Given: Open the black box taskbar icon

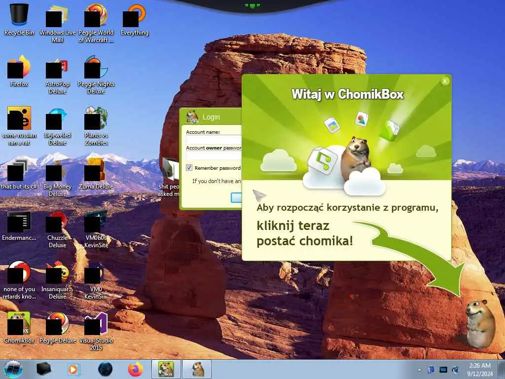Looking at the screenshot, I should point(44,369).
